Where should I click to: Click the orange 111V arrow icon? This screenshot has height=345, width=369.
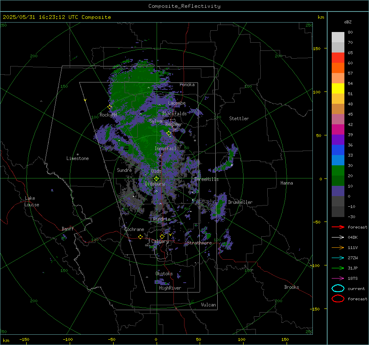pos(338,247)
